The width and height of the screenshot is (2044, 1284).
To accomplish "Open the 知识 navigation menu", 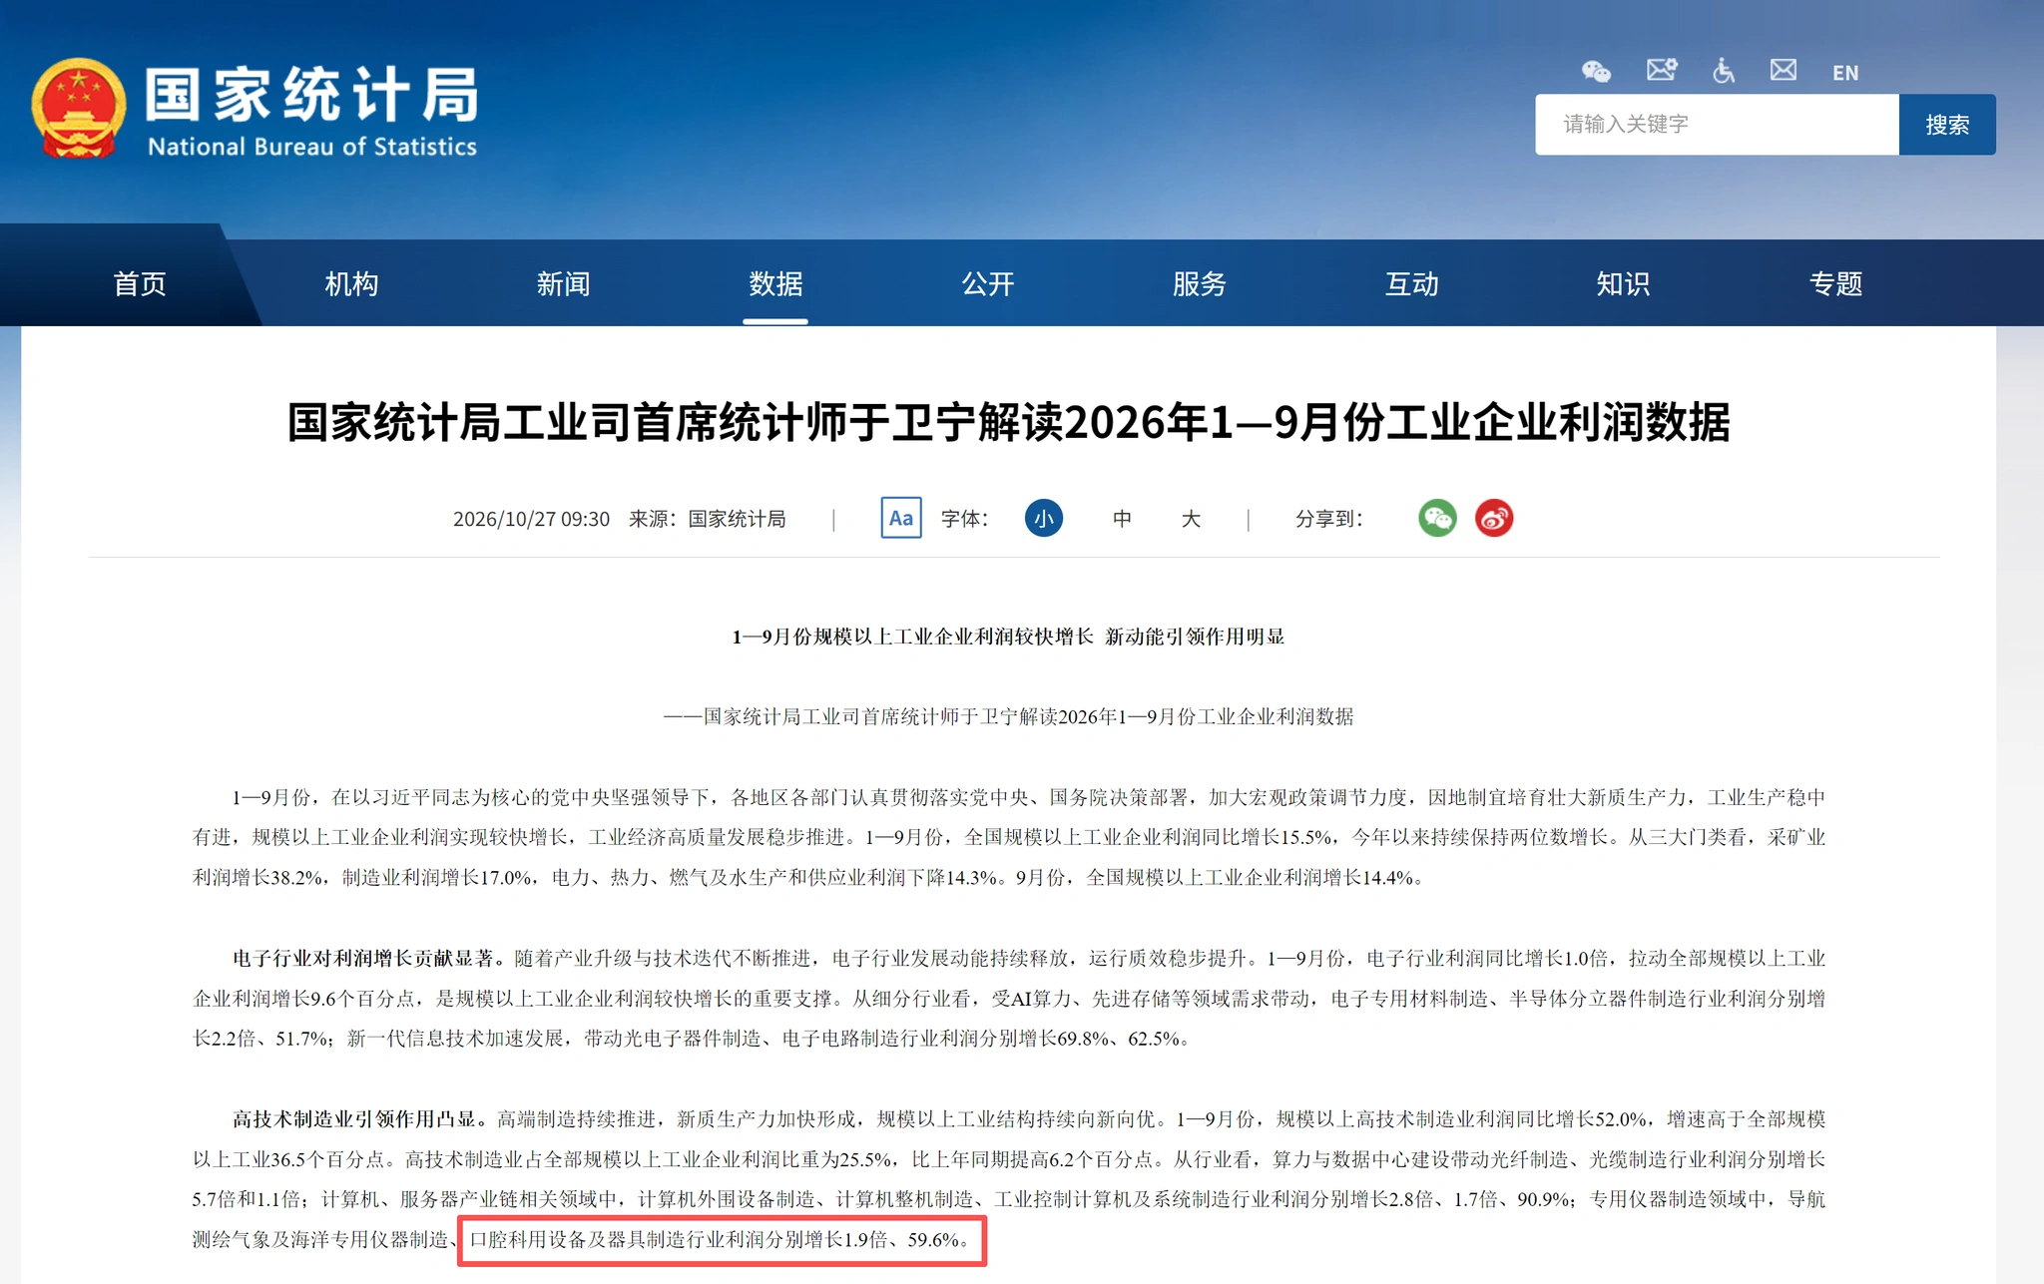I will (1623, 283).
